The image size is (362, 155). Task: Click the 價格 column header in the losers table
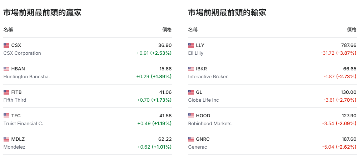coord(352,30)
